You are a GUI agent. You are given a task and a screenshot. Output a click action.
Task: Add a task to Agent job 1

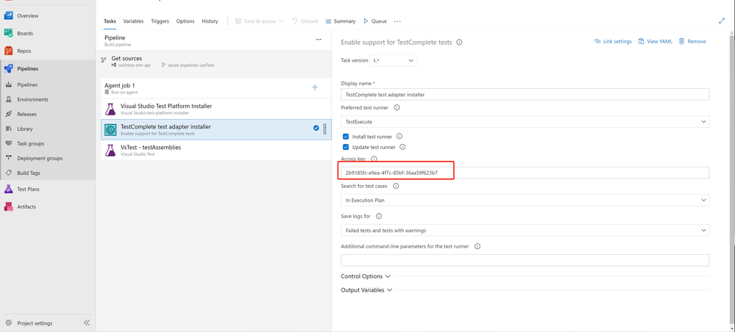click(x=315, y=87)
